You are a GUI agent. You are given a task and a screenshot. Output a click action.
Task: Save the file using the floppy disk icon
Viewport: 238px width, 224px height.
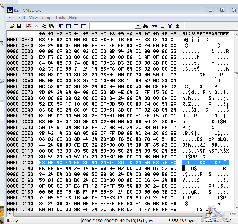(x=19, y=26)
